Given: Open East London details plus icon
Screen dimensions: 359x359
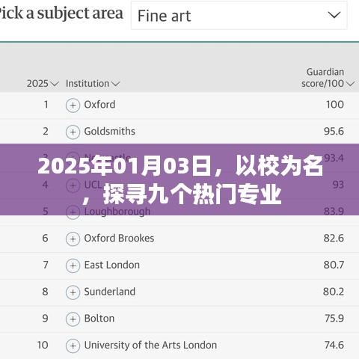Looking at the screenshot, I should [x=73, y=266].
